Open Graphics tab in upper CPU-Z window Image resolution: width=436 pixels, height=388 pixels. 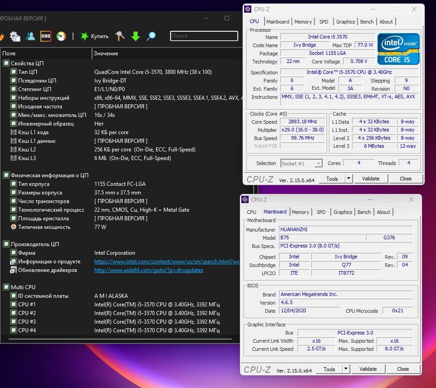click(x=345, y=22)
